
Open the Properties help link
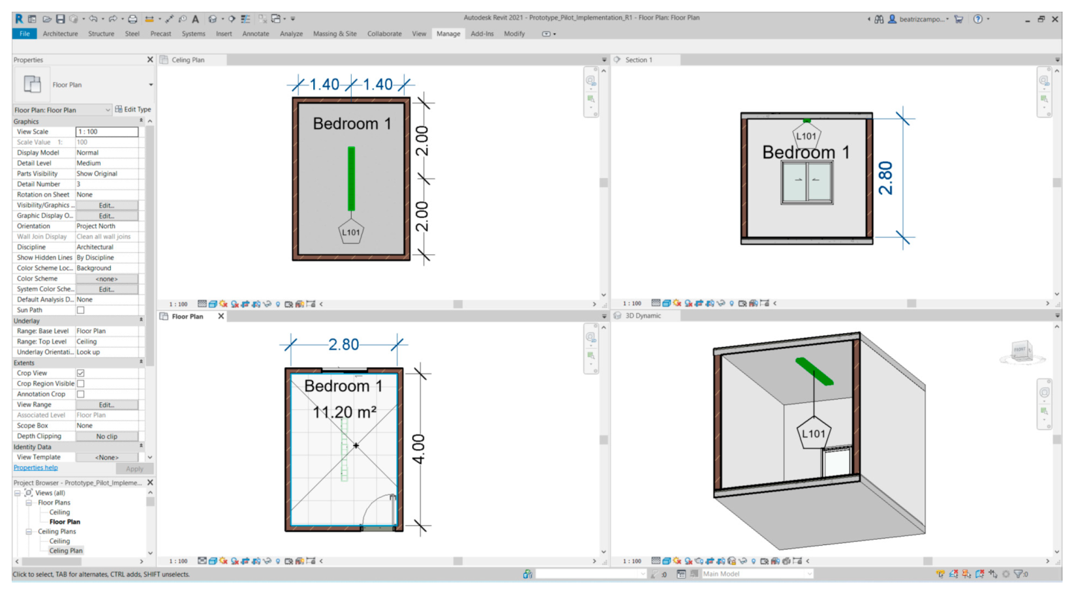coord(36,468)
